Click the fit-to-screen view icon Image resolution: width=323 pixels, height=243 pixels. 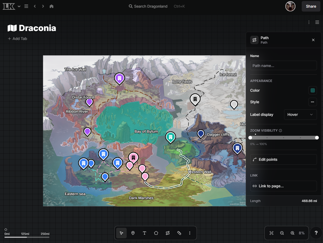tap(271, 233)
